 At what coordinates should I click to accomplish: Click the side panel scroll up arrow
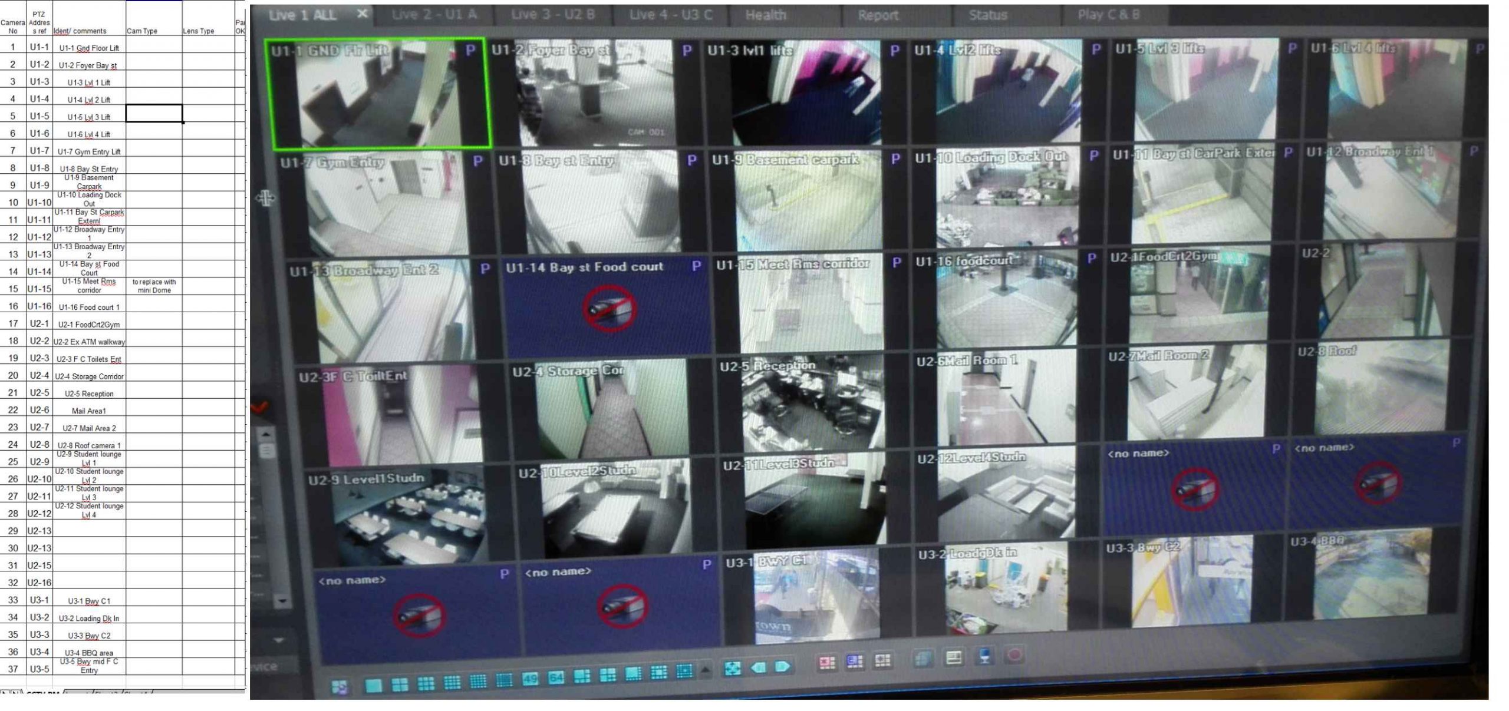pos(266,434)
